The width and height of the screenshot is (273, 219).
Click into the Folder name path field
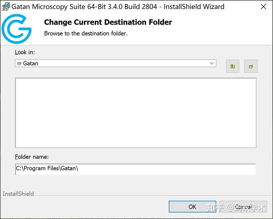click(135, 169)
